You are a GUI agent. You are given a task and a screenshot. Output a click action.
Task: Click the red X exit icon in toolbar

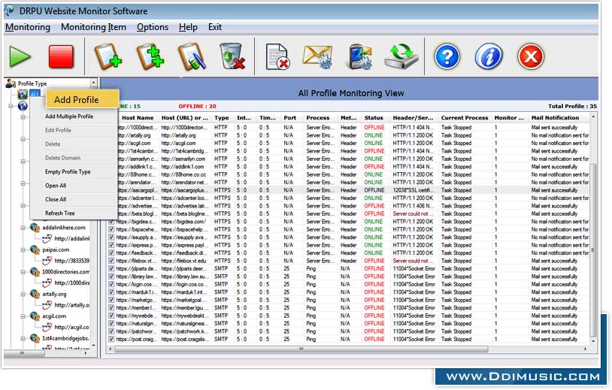531,56
